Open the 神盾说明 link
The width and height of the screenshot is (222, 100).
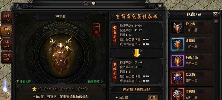(x=25, y=82)
